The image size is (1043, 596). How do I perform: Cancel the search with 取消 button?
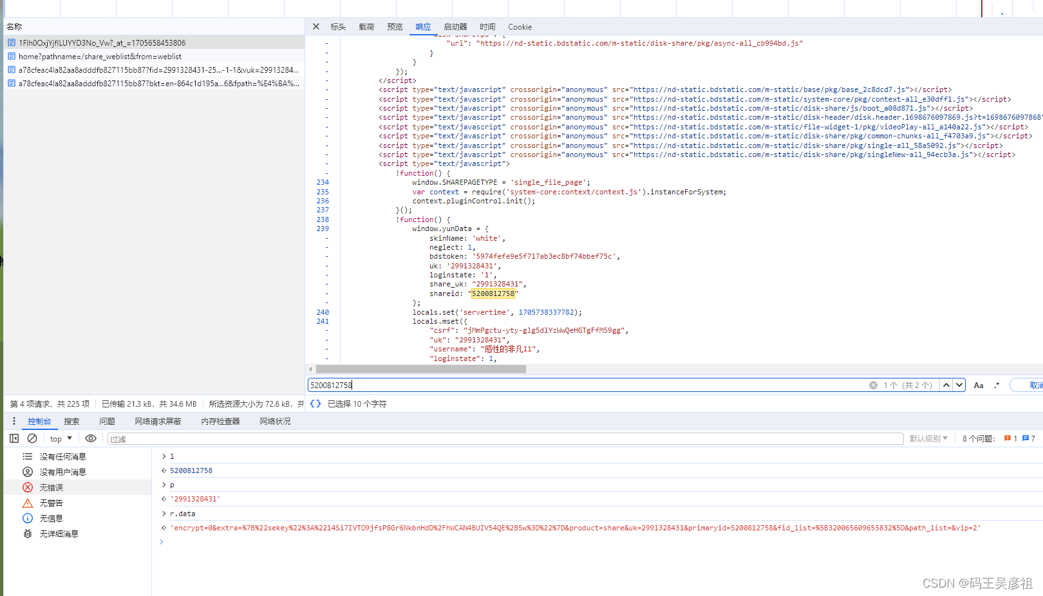point(1029,385)
